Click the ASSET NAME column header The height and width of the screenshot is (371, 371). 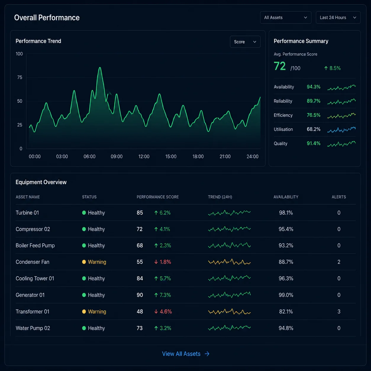click(x=28, y=197)
